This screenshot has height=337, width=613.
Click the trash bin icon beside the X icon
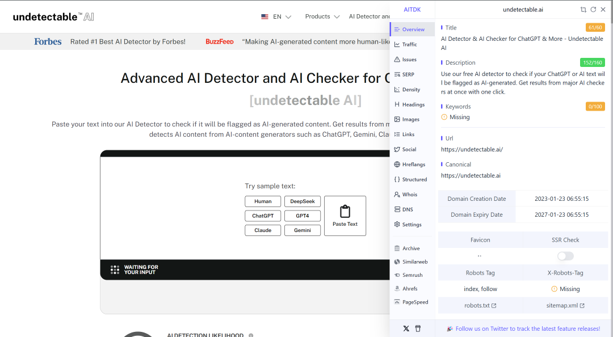pyautogui.click(x=418, y=328)
